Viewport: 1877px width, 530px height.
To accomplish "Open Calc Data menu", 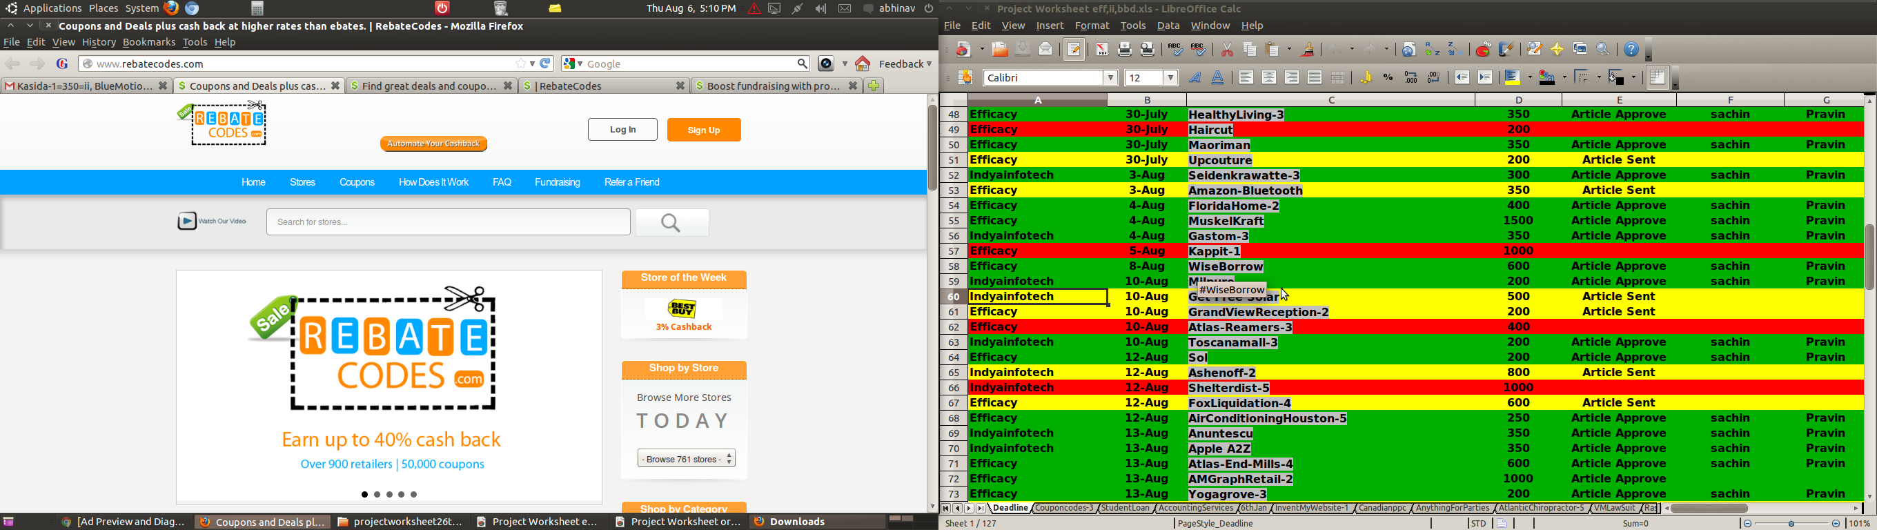I will [x=1168, y=26].
